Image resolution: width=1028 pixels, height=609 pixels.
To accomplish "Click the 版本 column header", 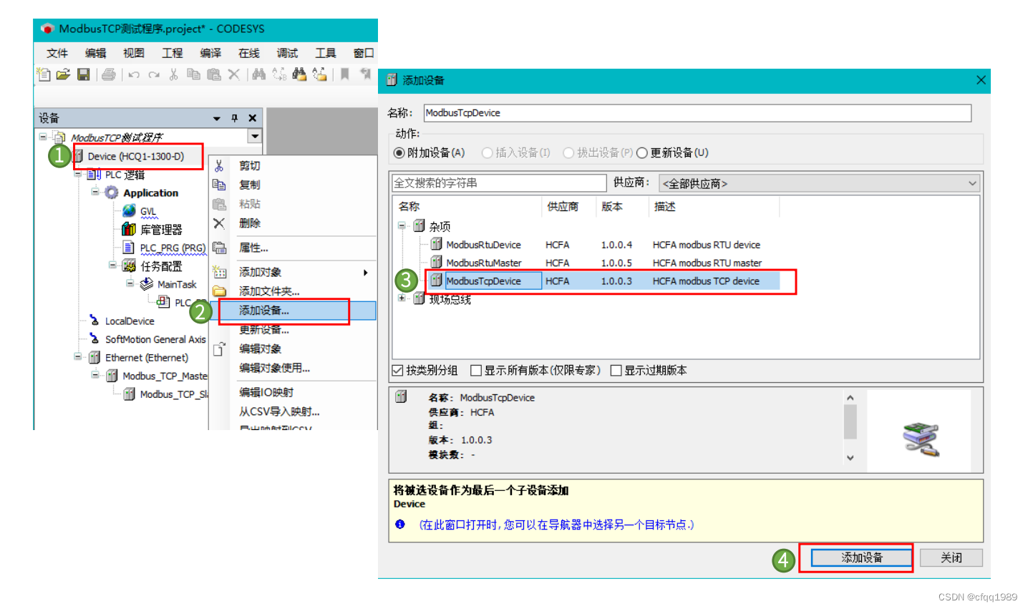I will pyautogui.click(x=623, y=206).
